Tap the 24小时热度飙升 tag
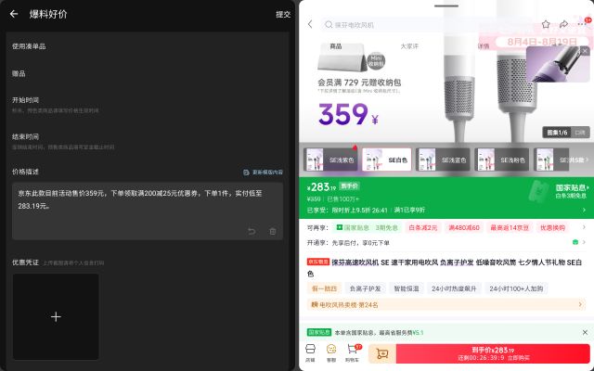Screen dimensions: 594x371 454,288
